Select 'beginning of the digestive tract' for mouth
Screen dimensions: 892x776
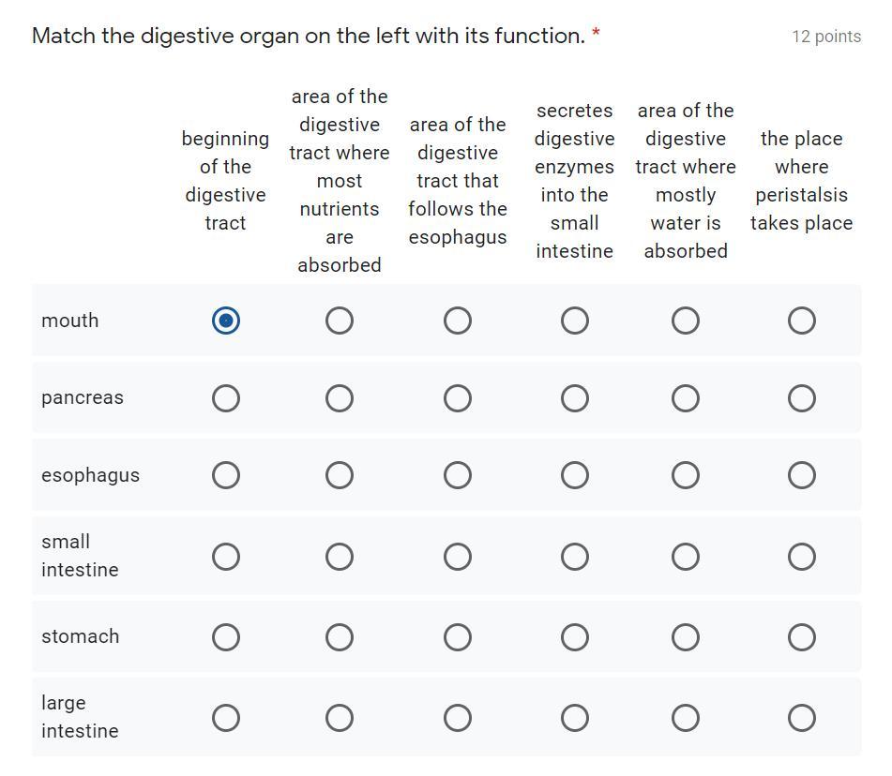click(226, 321)
